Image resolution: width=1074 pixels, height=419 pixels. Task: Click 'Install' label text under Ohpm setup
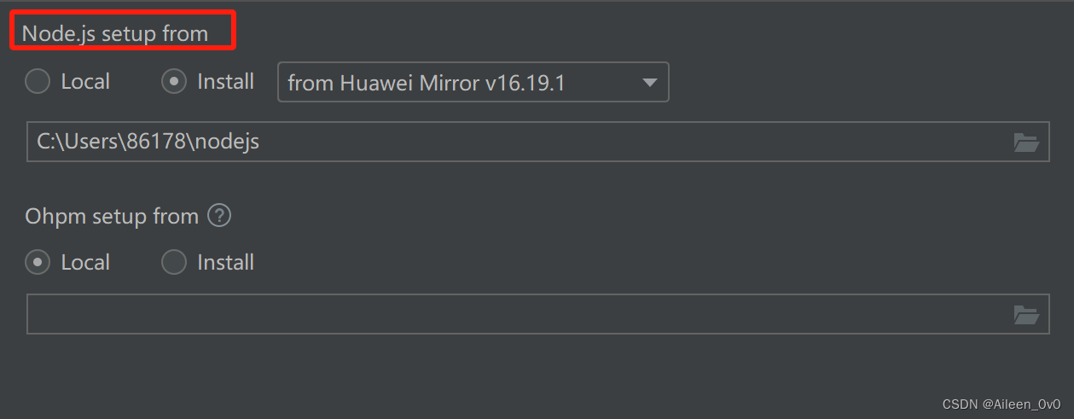(x=225, y=262)
